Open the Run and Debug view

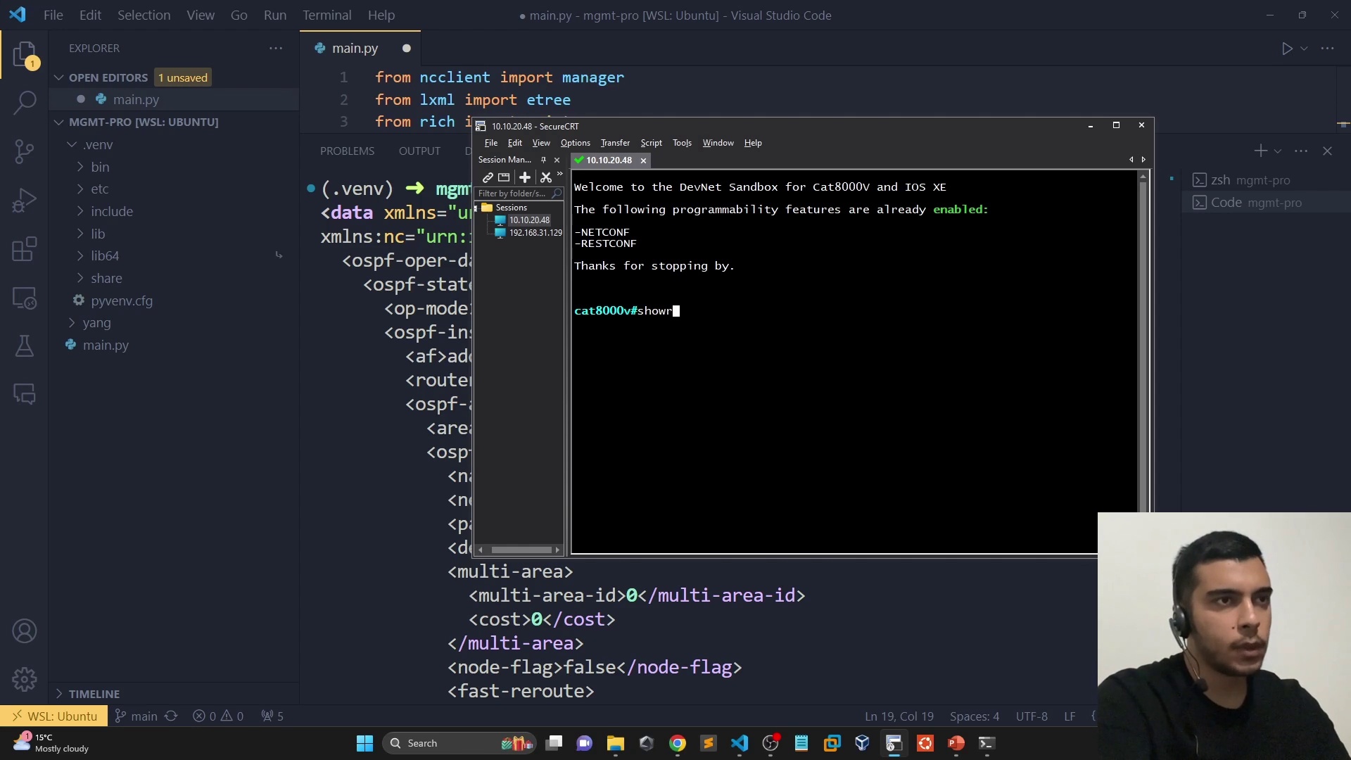click(x=25, y=200)
